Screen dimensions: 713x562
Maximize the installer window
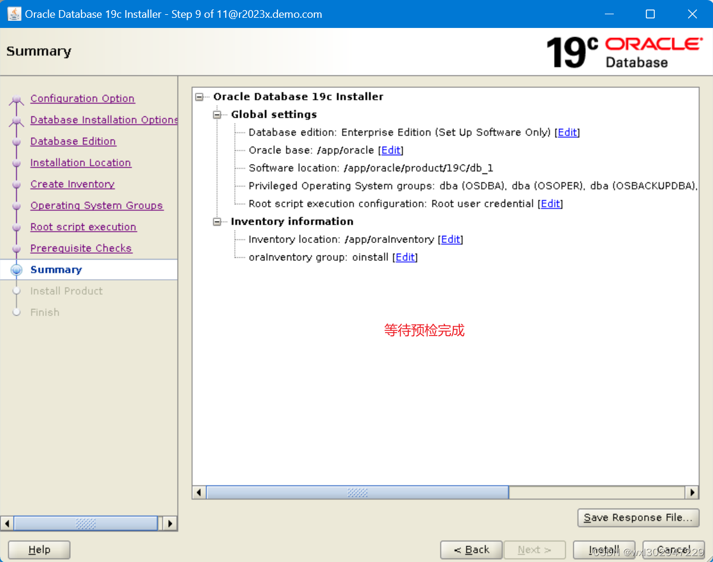[x=650, y=14]
